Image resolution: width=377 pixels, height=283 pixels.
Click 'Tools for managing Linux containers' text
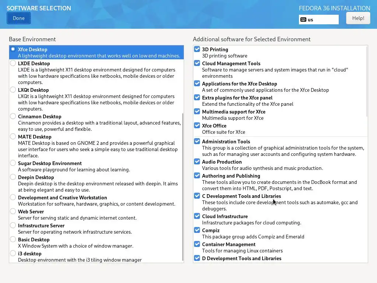click(242, 251)
